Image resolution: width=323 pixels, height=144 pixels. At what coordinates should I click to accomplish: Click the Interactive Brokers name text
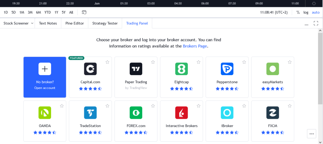click(181, 126)
